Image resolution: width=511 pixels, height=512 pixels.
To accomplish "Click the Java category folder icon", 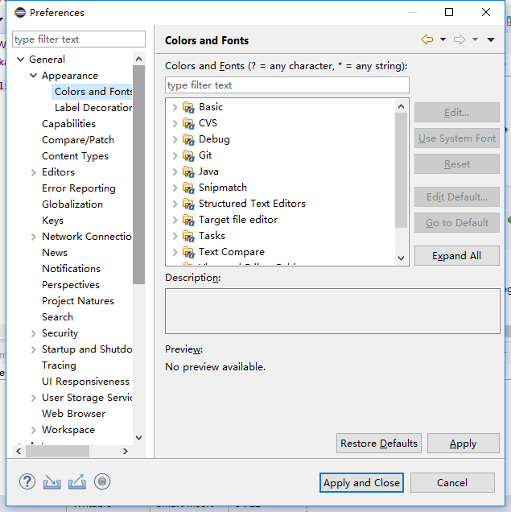I will (188, 171).
